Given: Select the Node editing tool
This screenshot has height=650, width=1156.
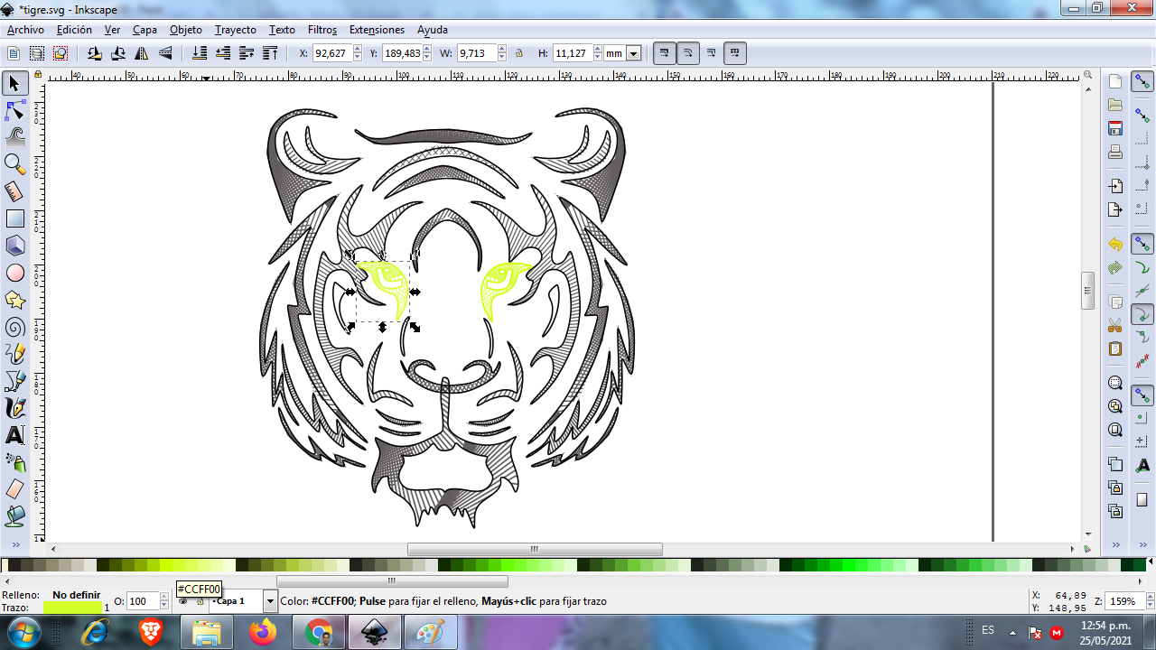Looking at the screenshot, I should click(14, 111).
